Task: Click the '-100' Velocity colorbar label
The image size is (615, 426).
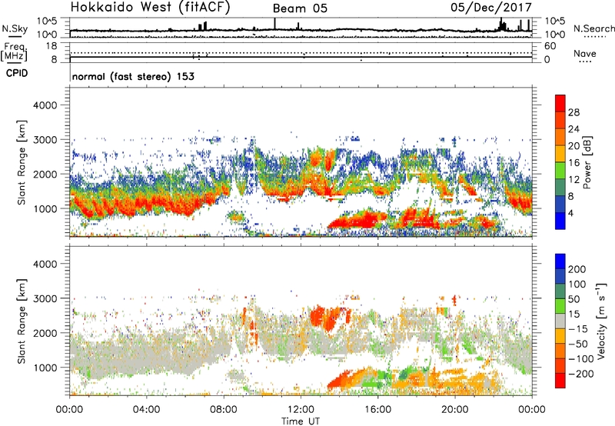Action: click(580, 359)
